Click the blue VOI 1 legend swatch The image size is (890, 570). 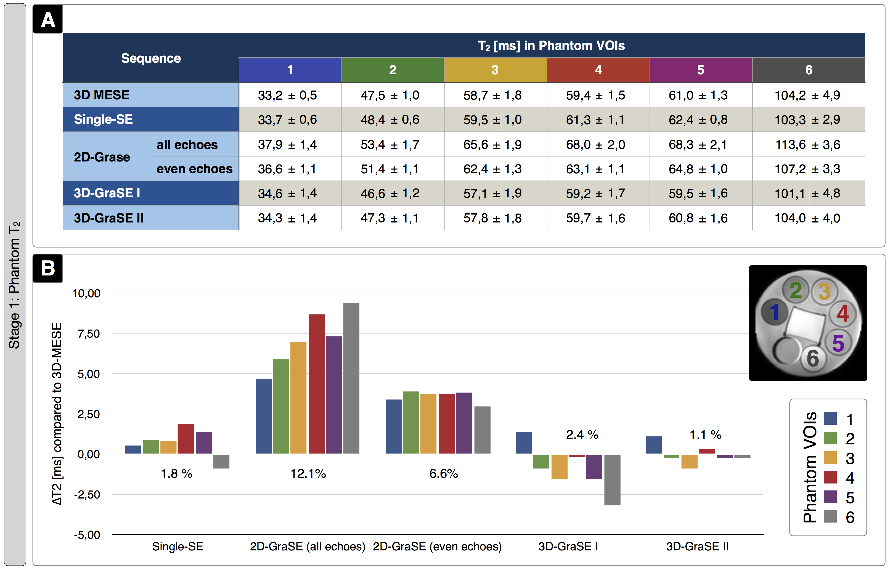[x=830, y=419]
